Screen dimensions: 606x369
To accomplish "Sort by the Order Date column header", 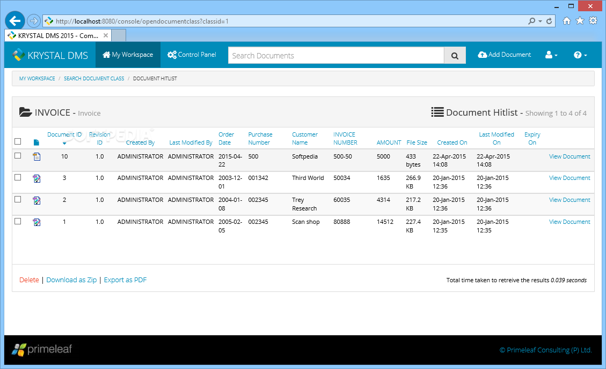I will tap(226, 138).
